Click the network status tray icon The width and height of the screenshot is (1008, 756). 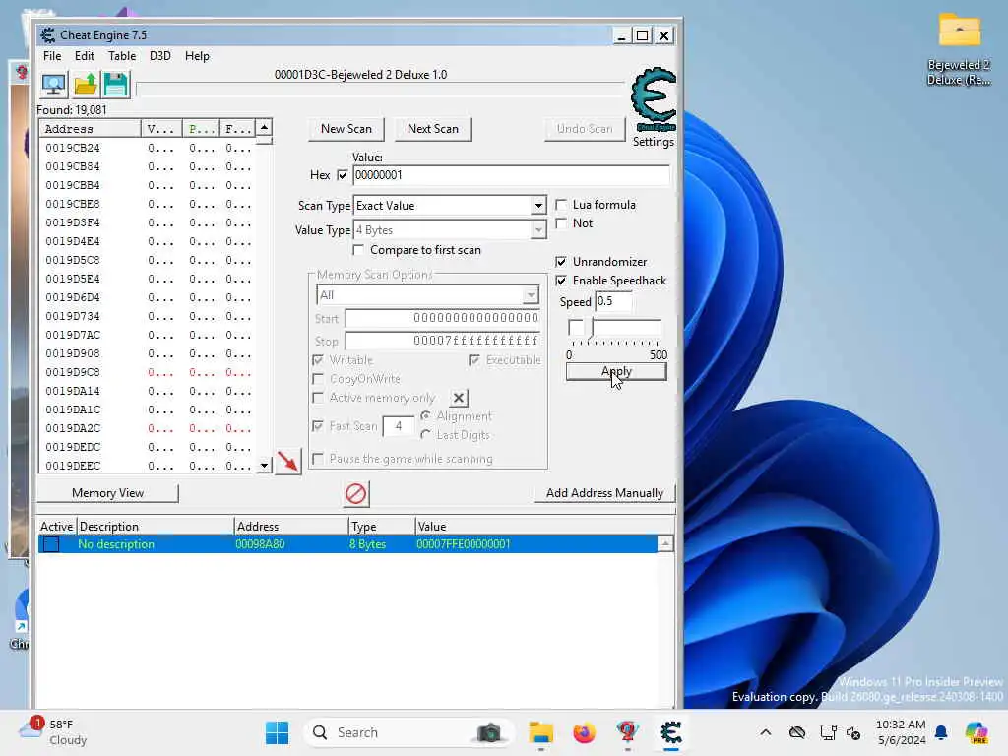828,732
